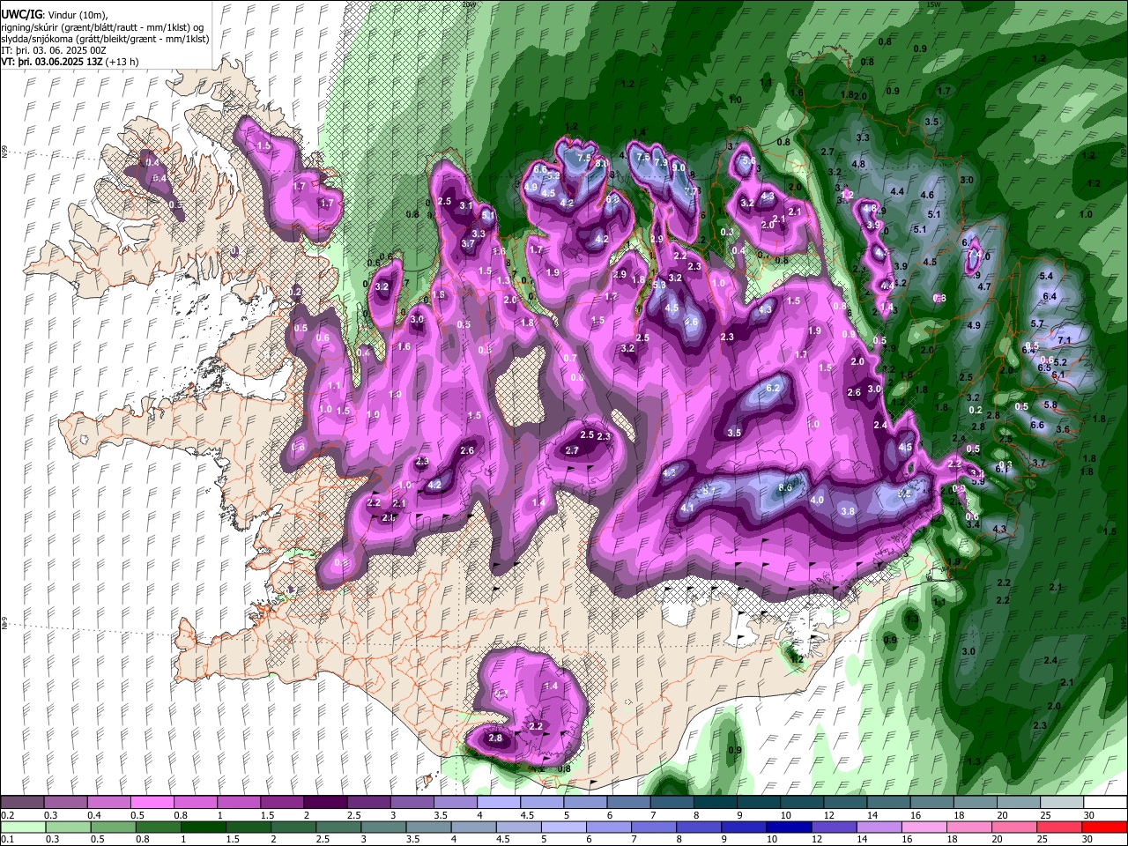Click the '7.1' precipitation value on the map

click(1064, 340)
